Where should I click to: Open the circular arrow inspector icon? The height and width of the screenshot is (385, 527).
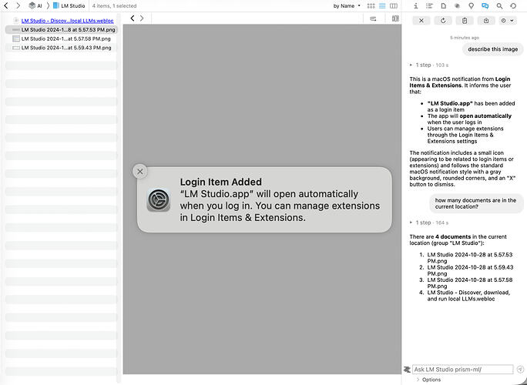coord(513,5)
